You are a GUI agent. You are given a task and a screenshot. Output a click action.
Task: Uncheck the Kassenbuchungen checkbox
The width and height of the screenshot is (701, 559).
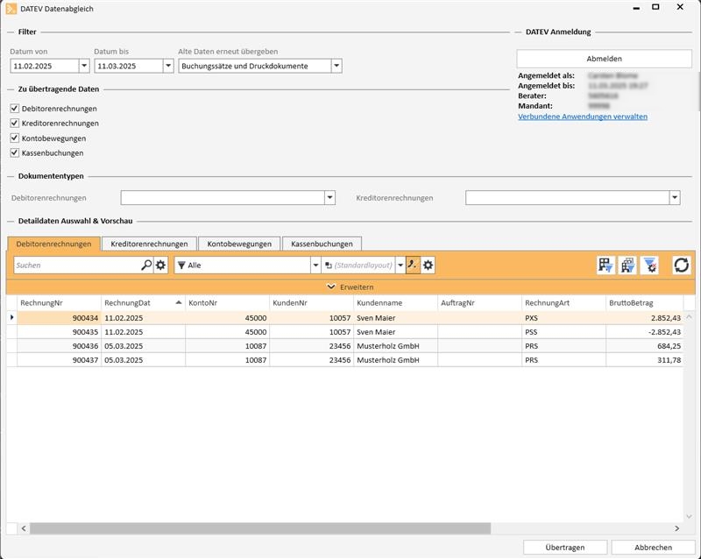pyautogui.click(x=14, y=152)
